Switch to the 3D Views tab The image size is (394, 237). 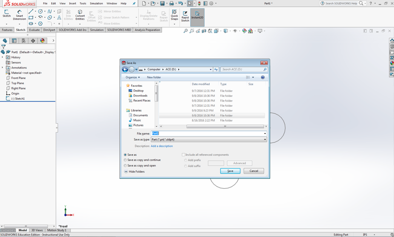coord(37,230)
